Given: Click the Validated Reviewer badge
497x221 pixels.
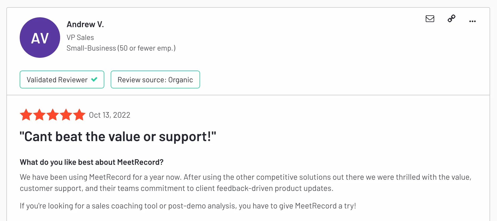Looking at the screenshot, I should [x=62, y=79].
